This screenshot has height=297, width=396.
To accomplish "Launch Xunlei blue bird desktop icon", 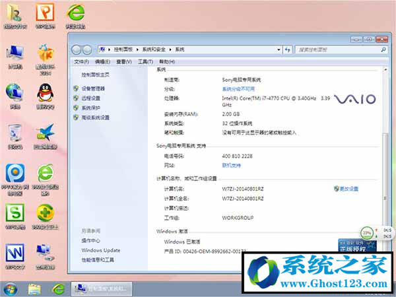I will point(45,137).
